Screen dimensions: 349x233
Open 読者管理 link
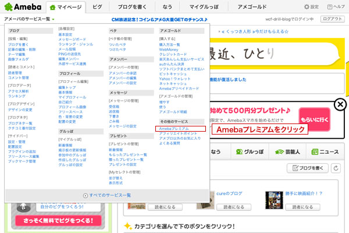15,73
